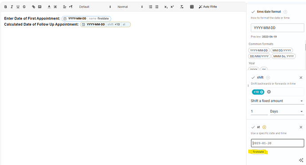The height and width of the screenshot is (165, 306).
Task: Click the specific date input field
Action: tap(277, 143)
